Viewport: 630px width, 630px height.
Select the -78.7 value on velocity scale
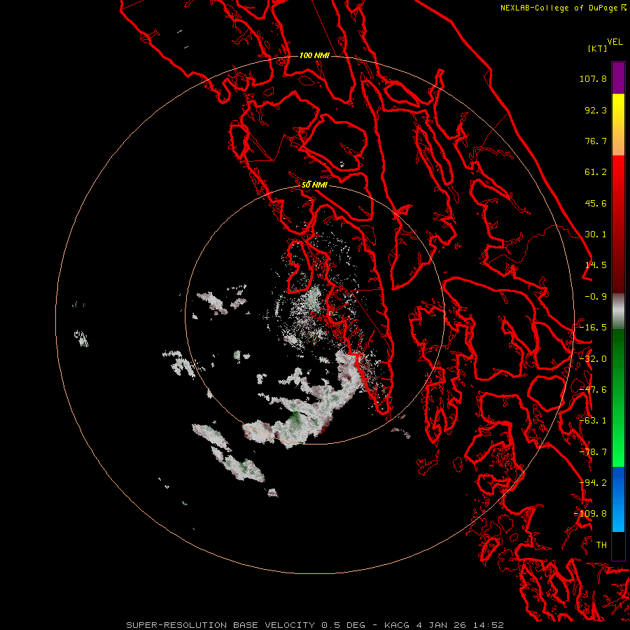coord(593,452)
